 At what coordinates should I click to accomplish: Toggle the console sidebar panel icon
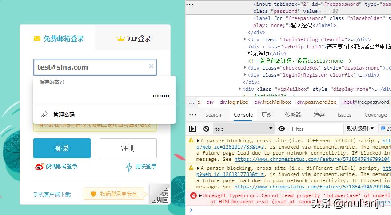(x=192, y=129)
